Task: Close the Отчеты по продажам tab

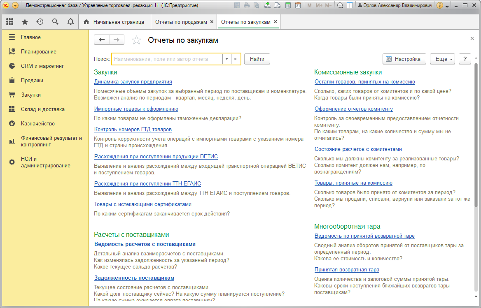Action: (x=212, y=22)
